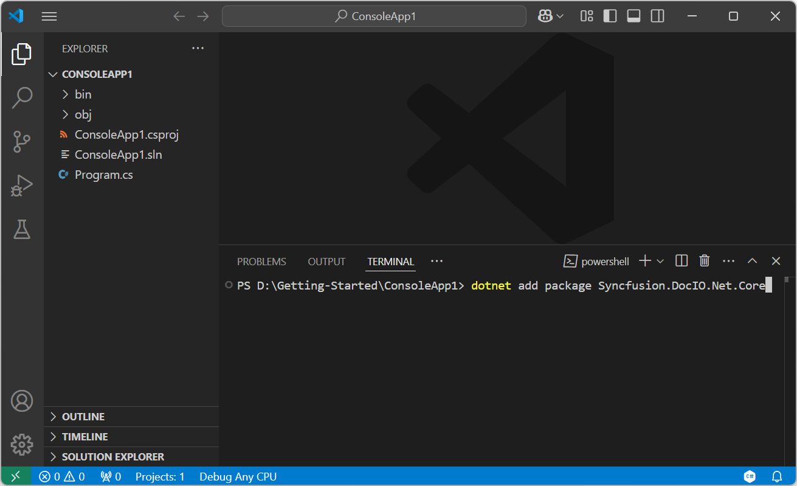
Task: Open the Testing flask icon
Action: 22,229
